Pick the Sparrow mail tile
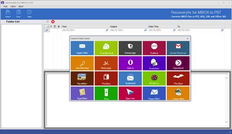The width and height of the screenshot is (232, 134). (130, 93)
